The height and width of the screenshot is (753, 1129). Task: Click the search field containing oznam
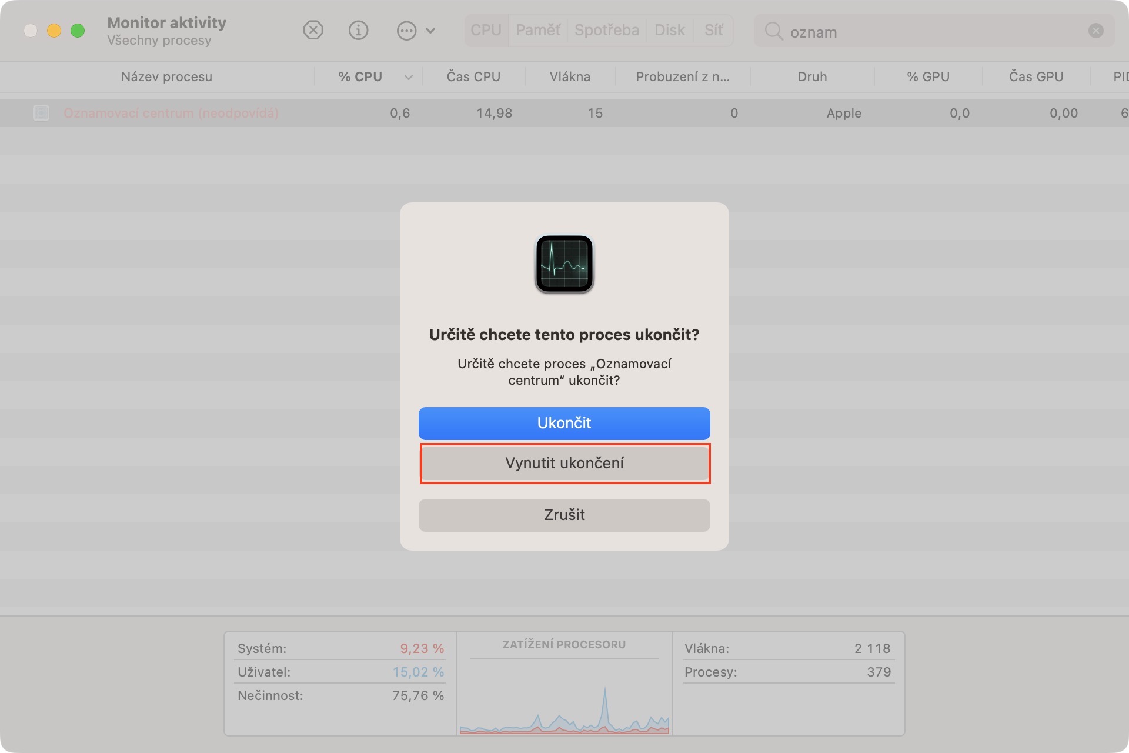point(935,32)
